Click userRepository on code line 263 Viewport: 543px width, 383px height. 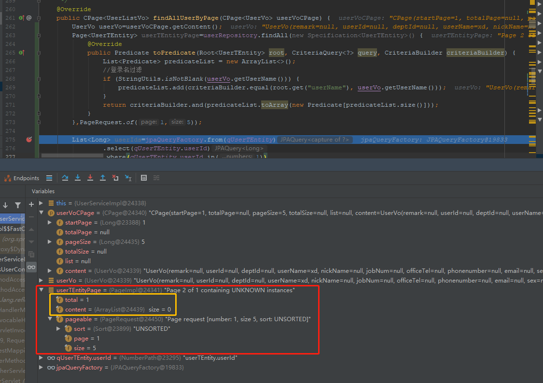[x=230, y=35]
